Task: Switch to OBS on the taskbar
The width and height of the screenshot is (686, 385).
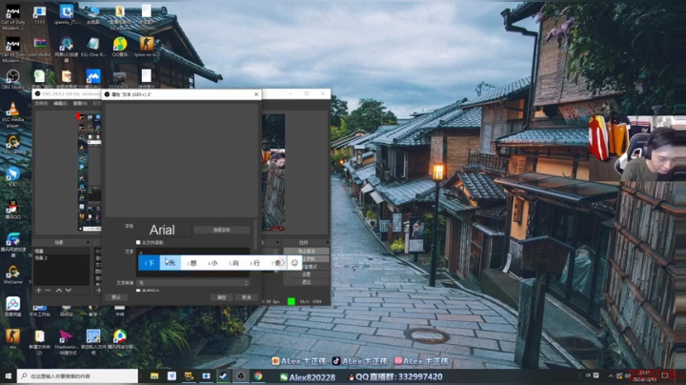Action: click(240, 376)
